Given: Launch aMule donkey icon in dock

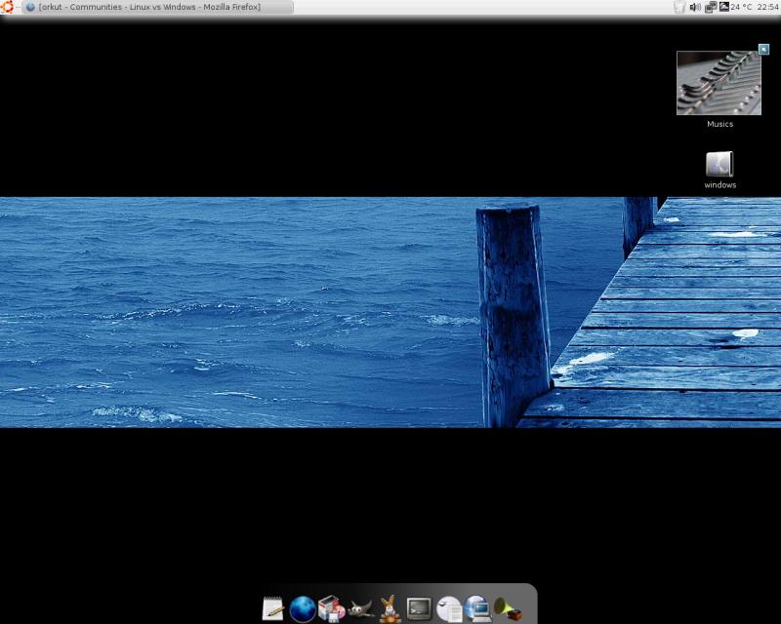Looking at the screenshot, I should tap(390, 608).
